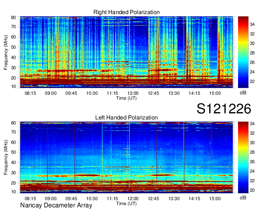Click the 08:15 time tick under Right Handed plot

click(x=30, y=93)
